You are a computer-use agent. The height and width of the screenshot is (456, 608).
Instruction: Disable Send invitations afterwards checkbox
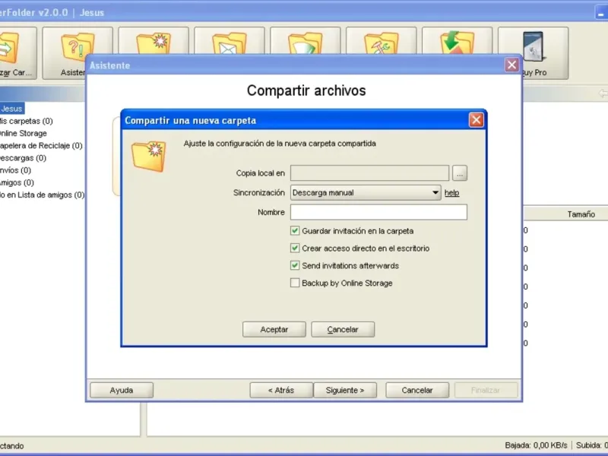click(x=295, y=265)
